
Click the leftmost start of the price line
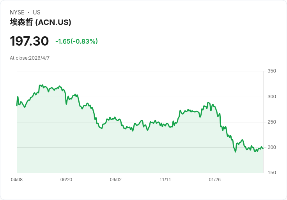click(x=17, y=105)
